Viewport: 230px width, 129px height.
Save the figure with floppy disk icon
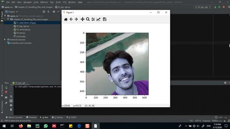105,19
